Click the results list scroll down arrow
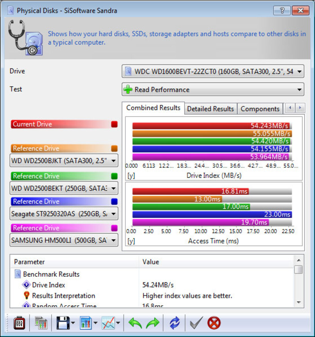This screenshot has width=315, height=337. click(299, 302)
